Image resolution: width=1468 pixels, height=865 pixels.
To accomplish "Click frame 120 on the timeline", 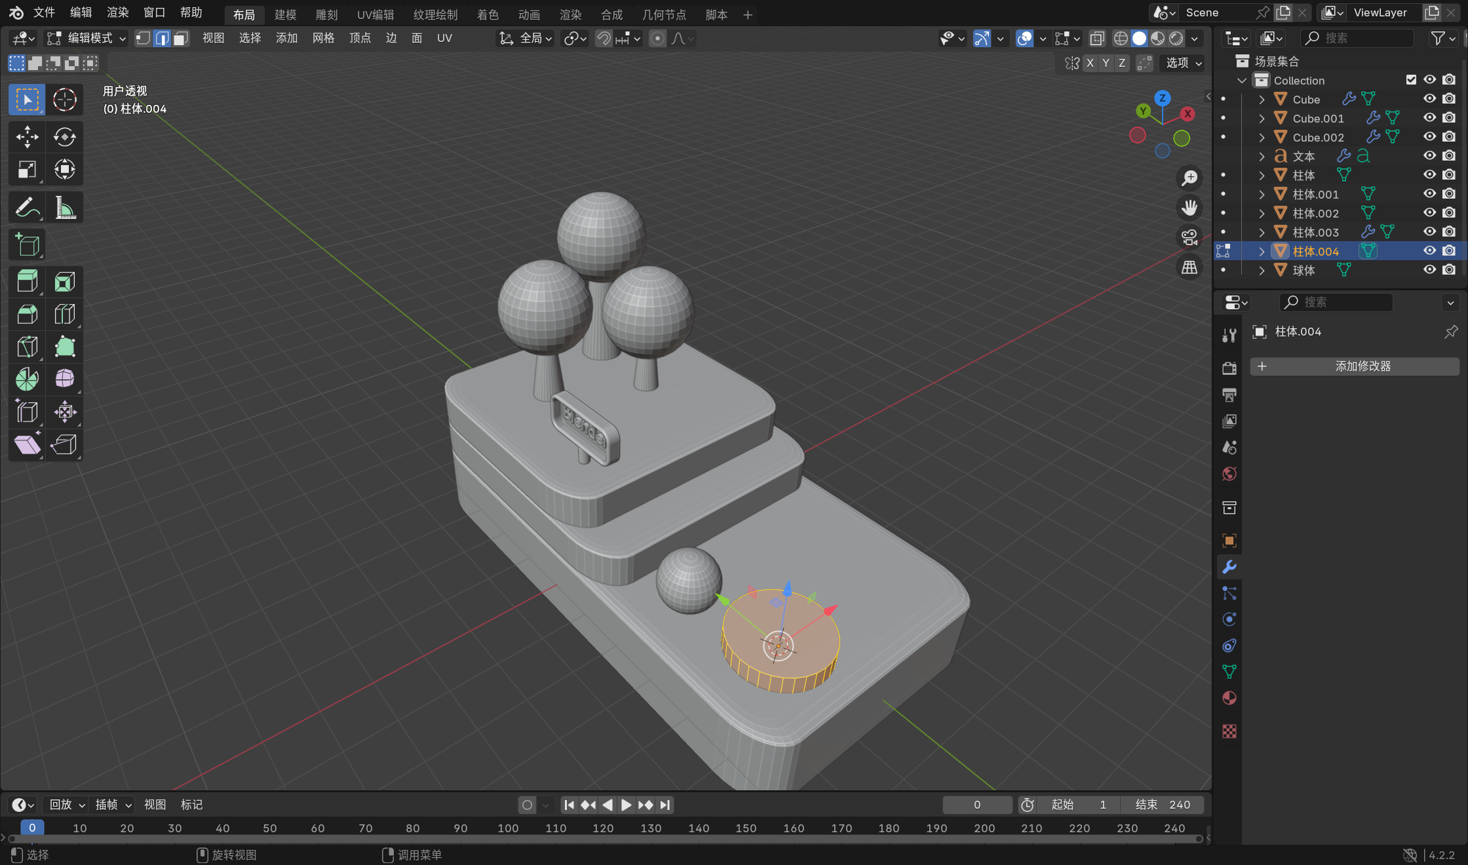I will [x=602, y=828].
